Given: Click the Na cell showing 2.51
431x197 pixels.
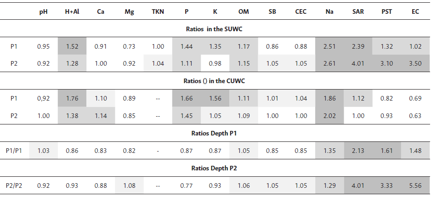Looking at the screenshot, I should (329, 46).
